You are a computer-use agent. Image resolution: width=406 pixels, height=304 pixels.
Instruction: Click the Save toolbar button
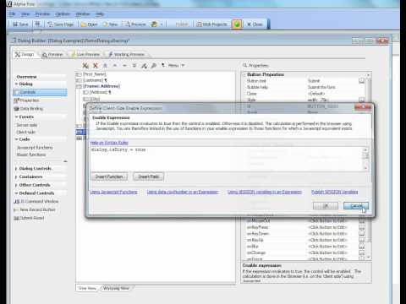click(x=20, y=24)
